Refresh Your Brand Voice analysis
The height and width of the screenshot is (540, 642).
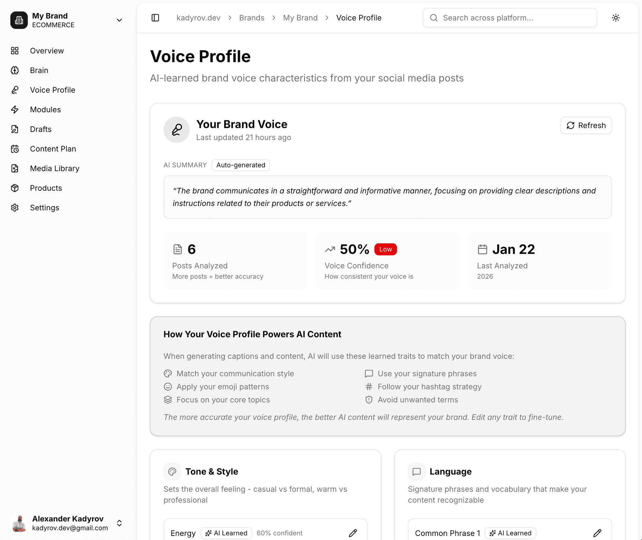tap(586, 125)
